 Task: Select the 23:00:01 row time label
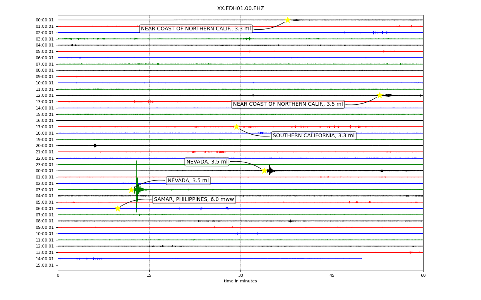pyautogui.click(x=45, y=165)
